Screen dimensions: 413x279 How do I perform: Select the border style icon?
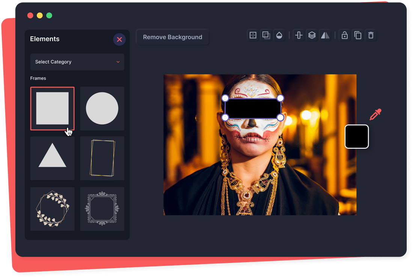253,35
